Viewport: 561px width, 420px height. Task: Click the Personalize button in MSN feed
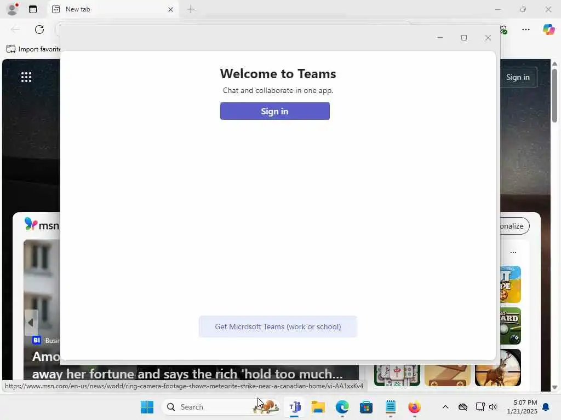point(514,226)
